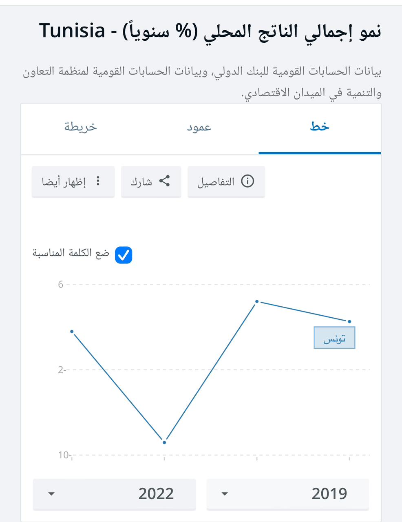Select the leftmost data point on the line

pyautogui.click(x=72, y=332)
